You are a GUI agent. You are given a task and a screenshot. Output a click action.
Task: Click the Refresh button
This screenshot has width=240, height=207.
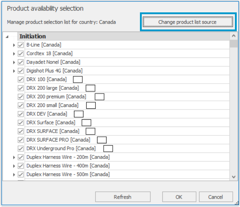[x=123, y=197]
